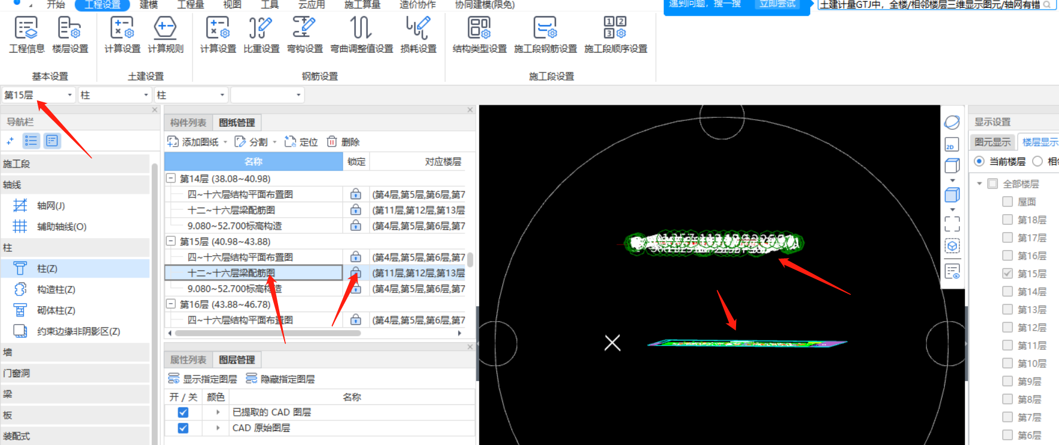This screenshot has width=1059, height=445.
Task: Click 显示指定图层 show layers
Action: tap(203, 379)
